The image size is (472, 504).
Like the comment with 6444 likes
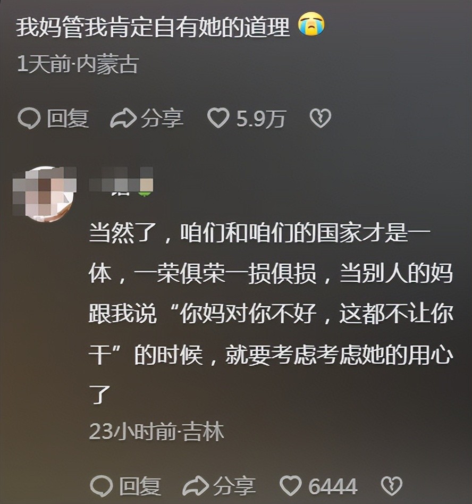(x=290, y=485)
